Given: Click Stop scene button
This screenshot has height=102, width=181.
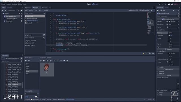Looking at the screenshot, I should (165, 4).
